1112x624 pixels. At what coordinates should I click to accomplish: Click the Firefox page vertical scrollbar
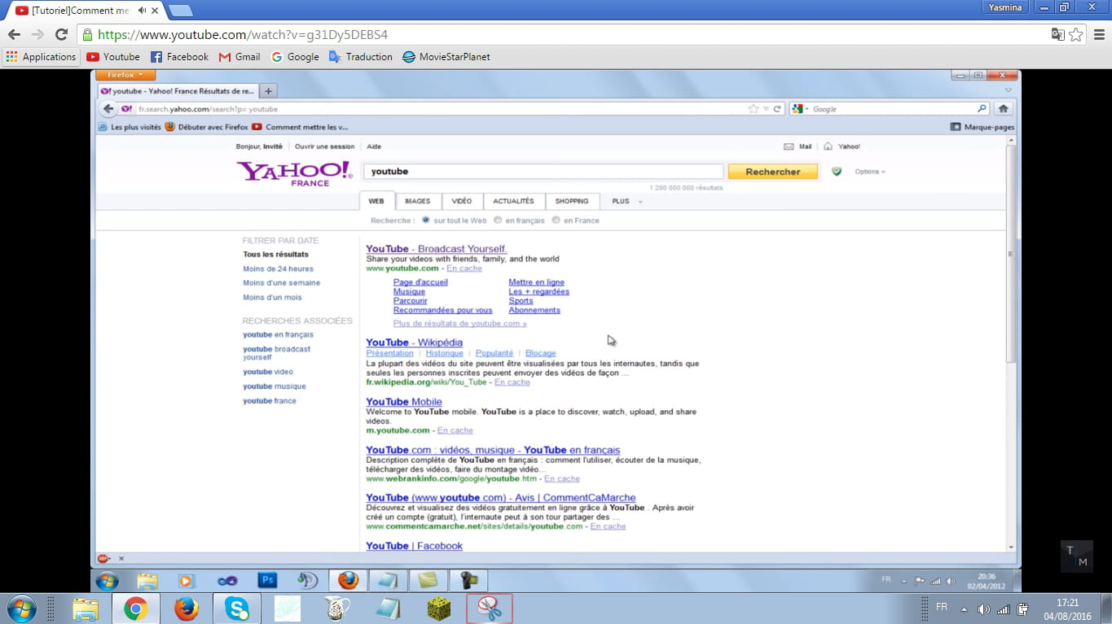pos(1011,254)
